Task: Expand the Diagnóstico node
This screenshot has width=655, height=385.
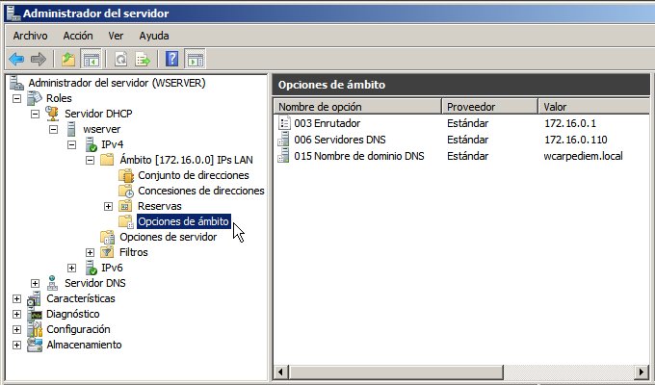Action: point(16,315)
